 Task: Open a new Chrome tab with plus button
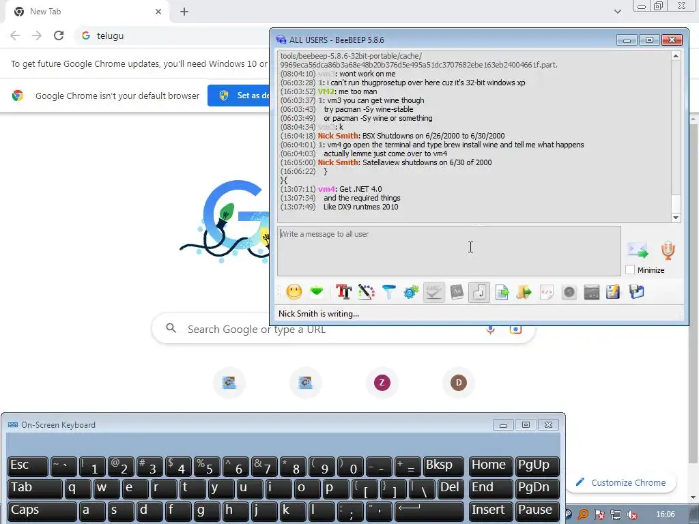coord(184,12)
